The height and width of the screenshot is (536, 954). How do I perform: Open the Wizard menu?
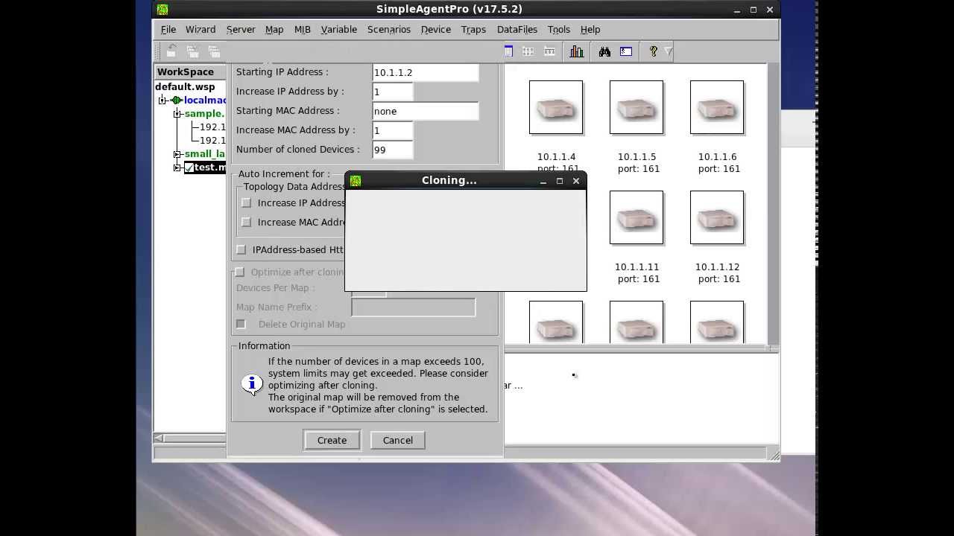pyautogui.click(x=200, y=30)
